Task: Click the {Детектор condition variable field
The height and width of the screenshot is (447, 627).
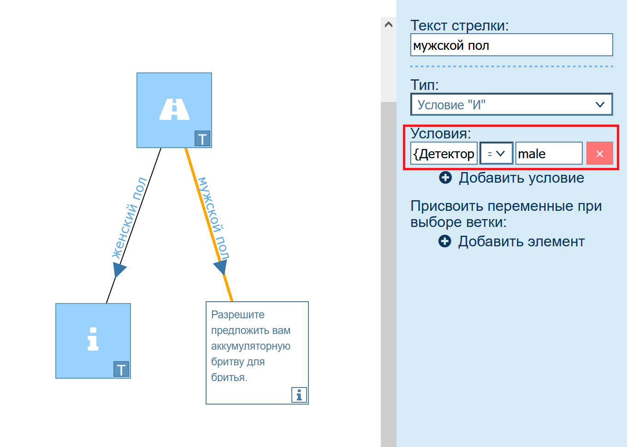Action: (x=444, y=154)
